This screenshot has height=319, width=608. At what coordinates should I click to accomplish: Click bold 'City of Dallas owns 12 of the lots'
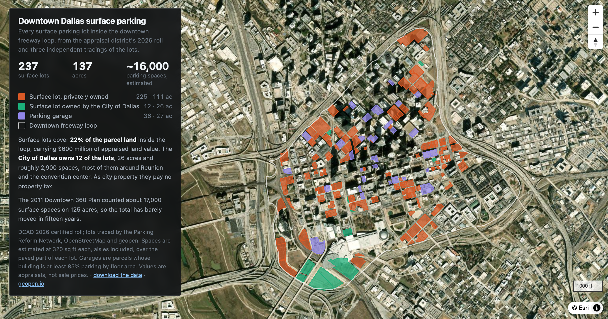(66, 158)
